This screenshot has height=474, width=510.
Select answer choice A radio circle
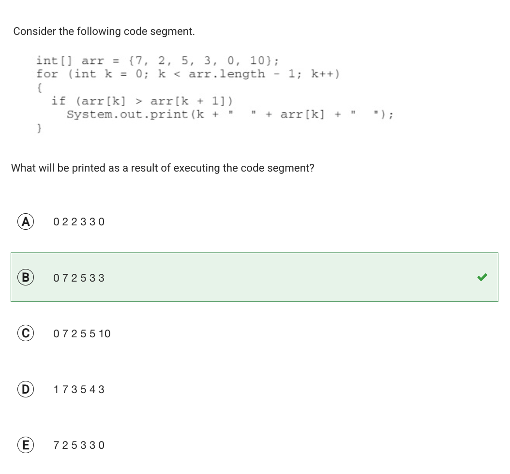click(25, 221)
